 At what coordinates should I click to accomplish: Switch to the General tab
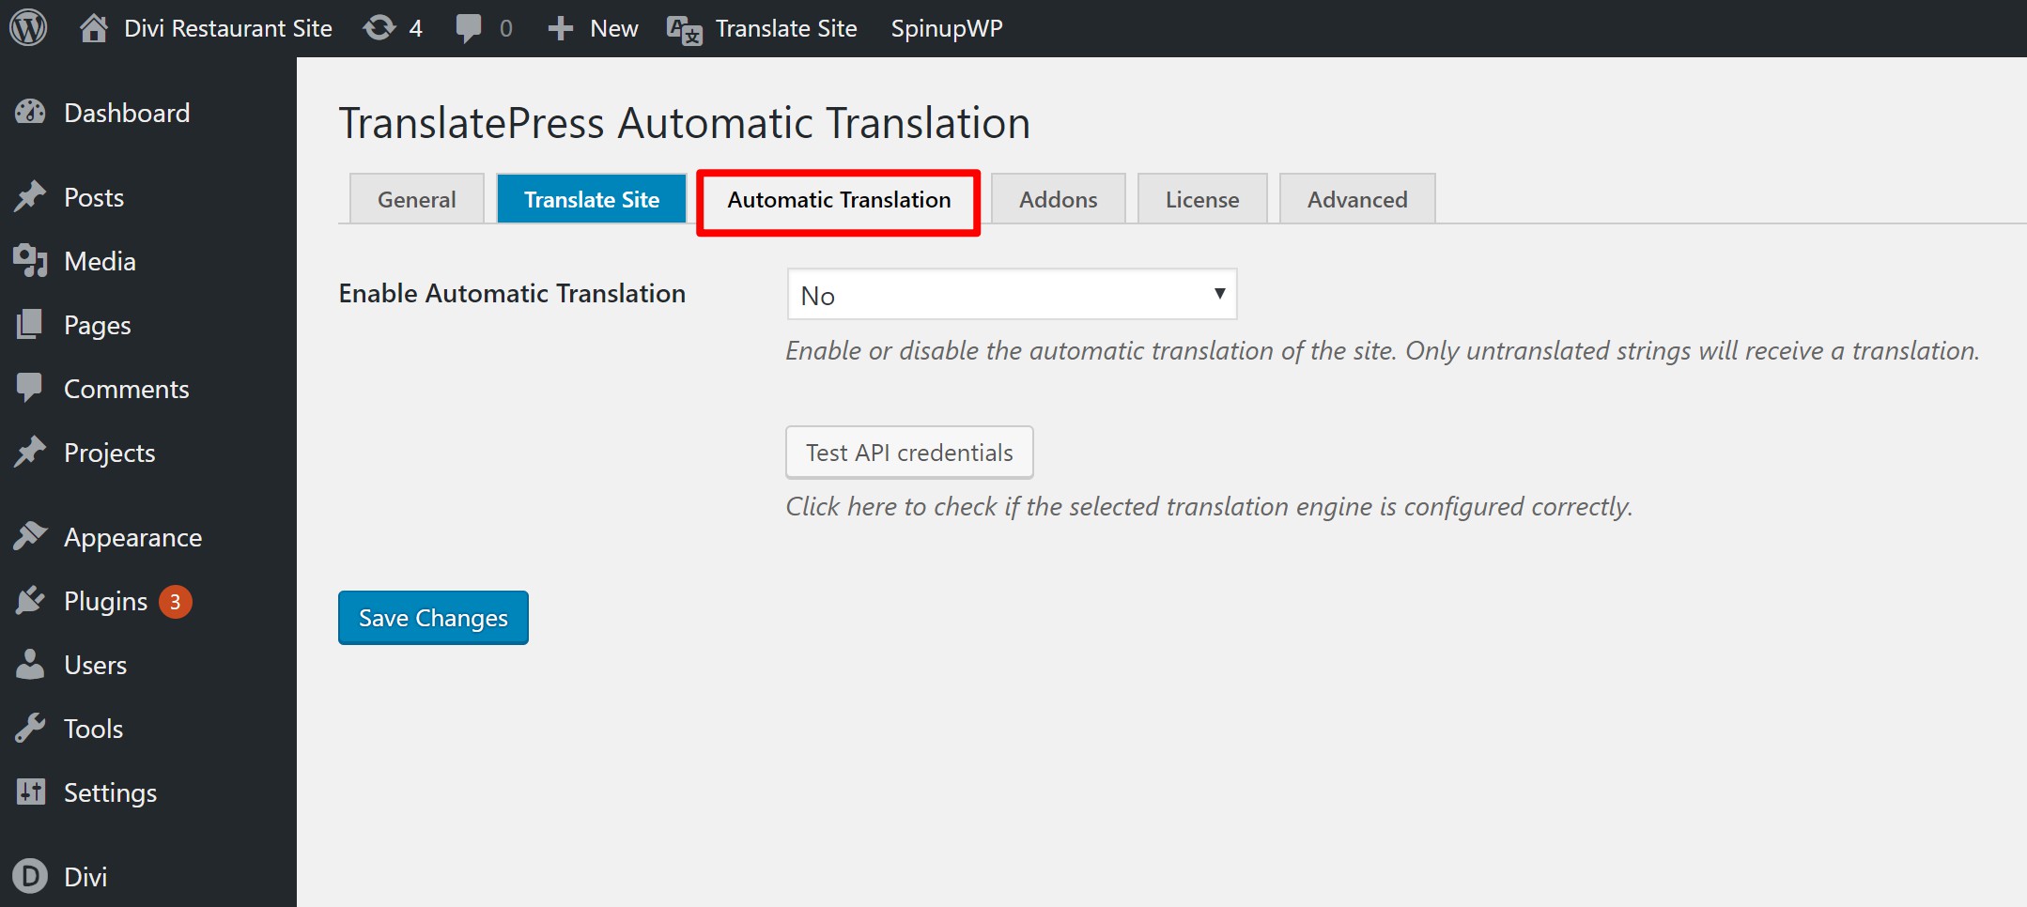pos(416,199)
